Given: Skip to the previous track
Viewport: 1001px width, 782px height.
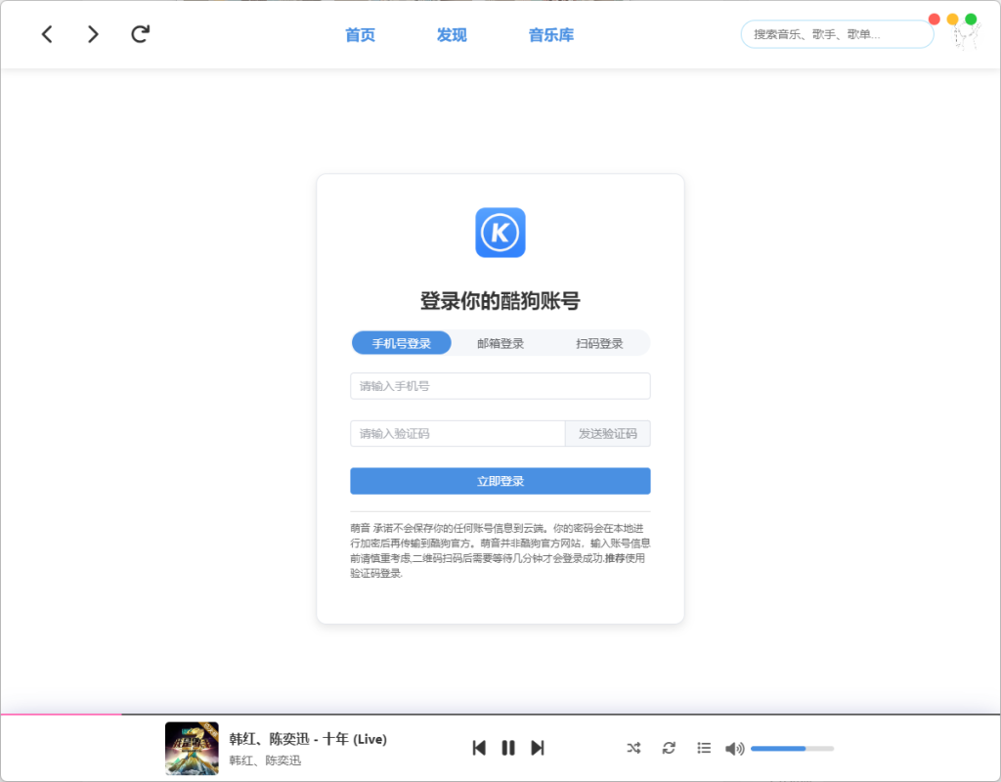Looking at the screenshot, I should (479, 748).
